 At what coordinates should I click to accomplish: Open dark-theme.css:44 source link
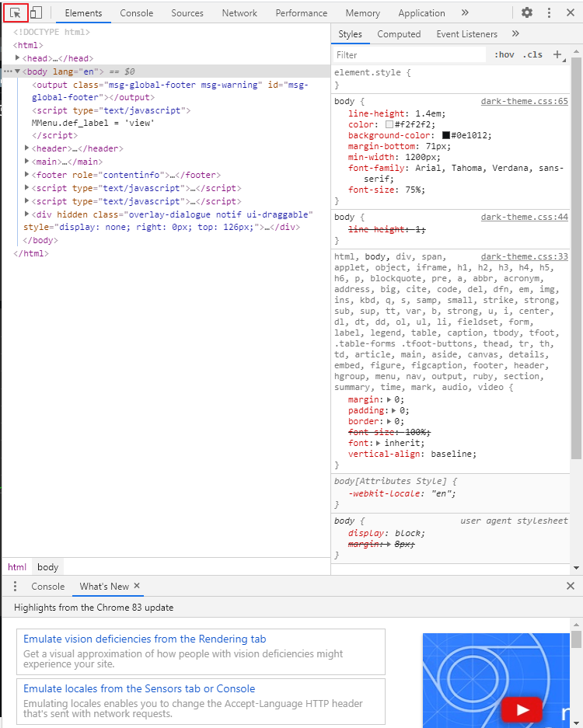524,217
